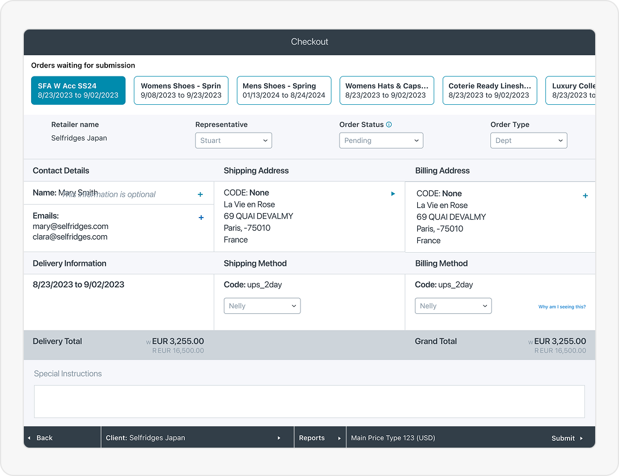Click the Order Status info icon

tap(389, 125)
